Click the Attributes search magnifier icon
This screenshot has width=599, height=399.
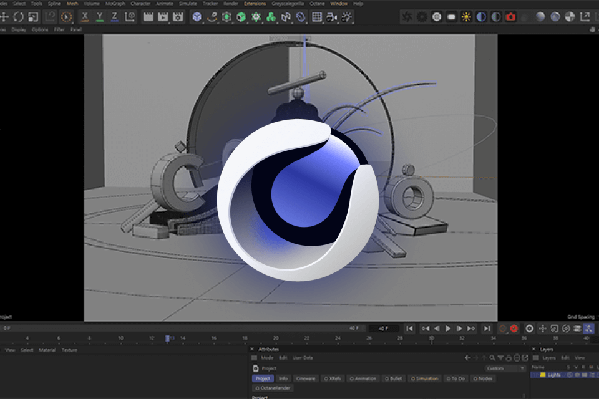pos(492,358)
